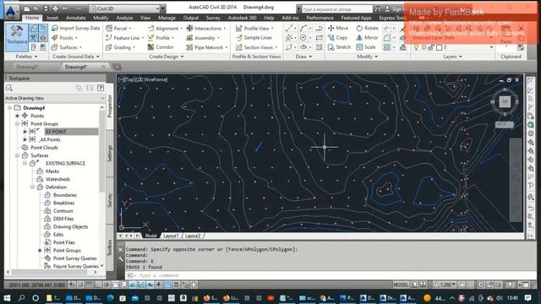Toggle MODEL space status button

[x=401, y=285]
